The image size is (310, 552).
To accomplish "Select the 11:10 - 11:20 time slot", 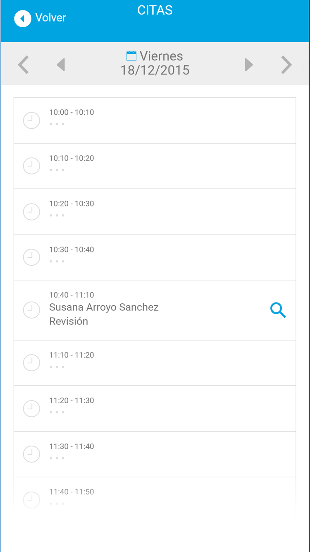I will [x=155, y=363].
